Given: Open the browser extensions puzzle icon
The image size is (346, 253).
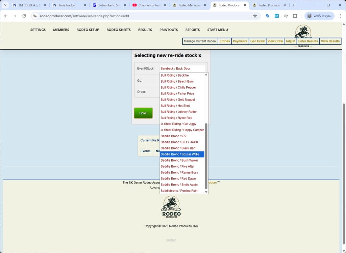Looking at the screenshot, I should (x=295, y=16).
